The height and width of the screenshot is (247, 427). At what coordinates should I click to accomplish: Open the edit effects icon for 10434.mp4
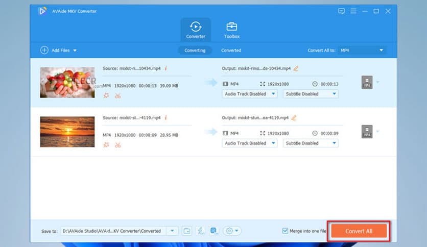click(106, 95)
